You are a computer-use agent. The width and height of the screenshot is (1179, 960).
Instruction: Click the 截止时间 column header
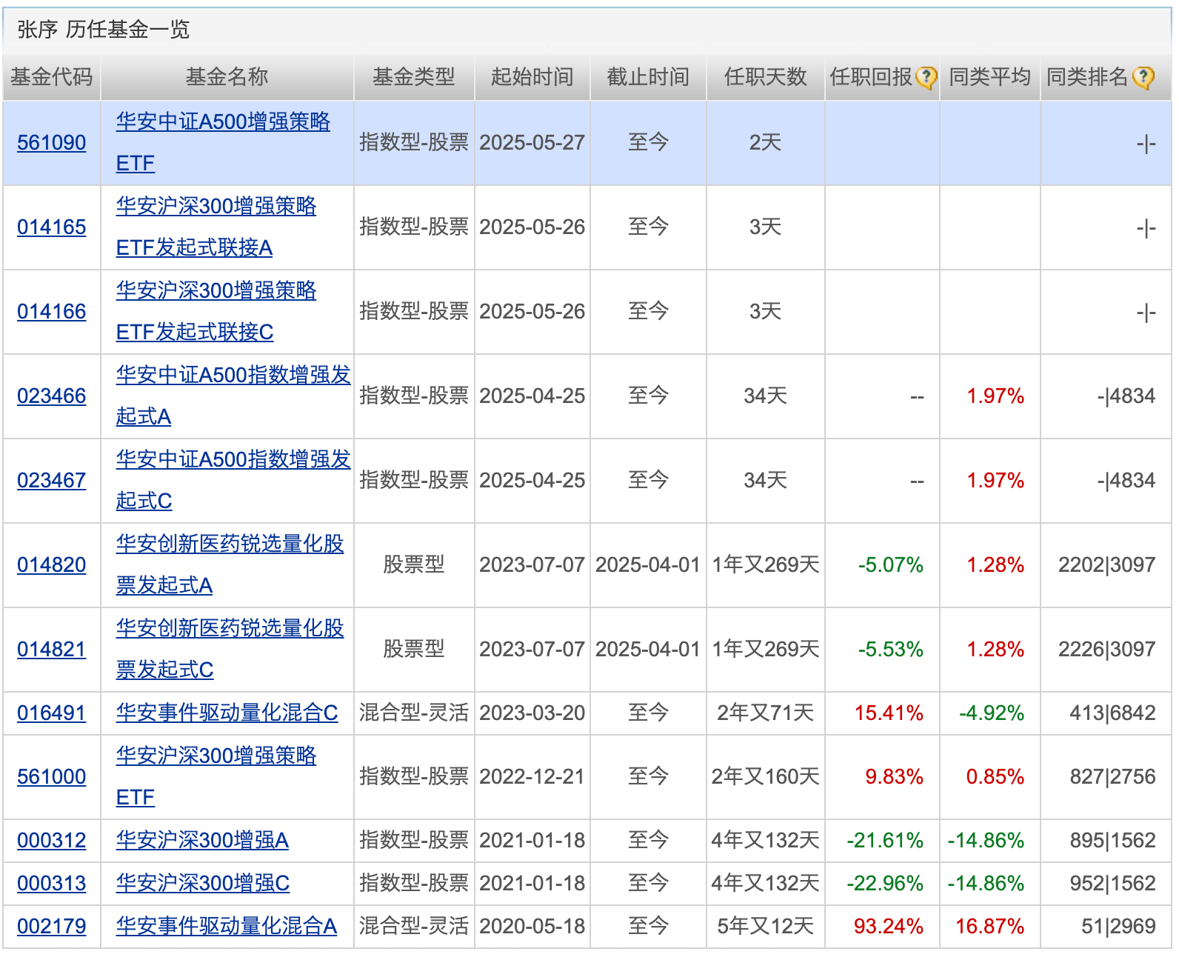coord(648,77)
